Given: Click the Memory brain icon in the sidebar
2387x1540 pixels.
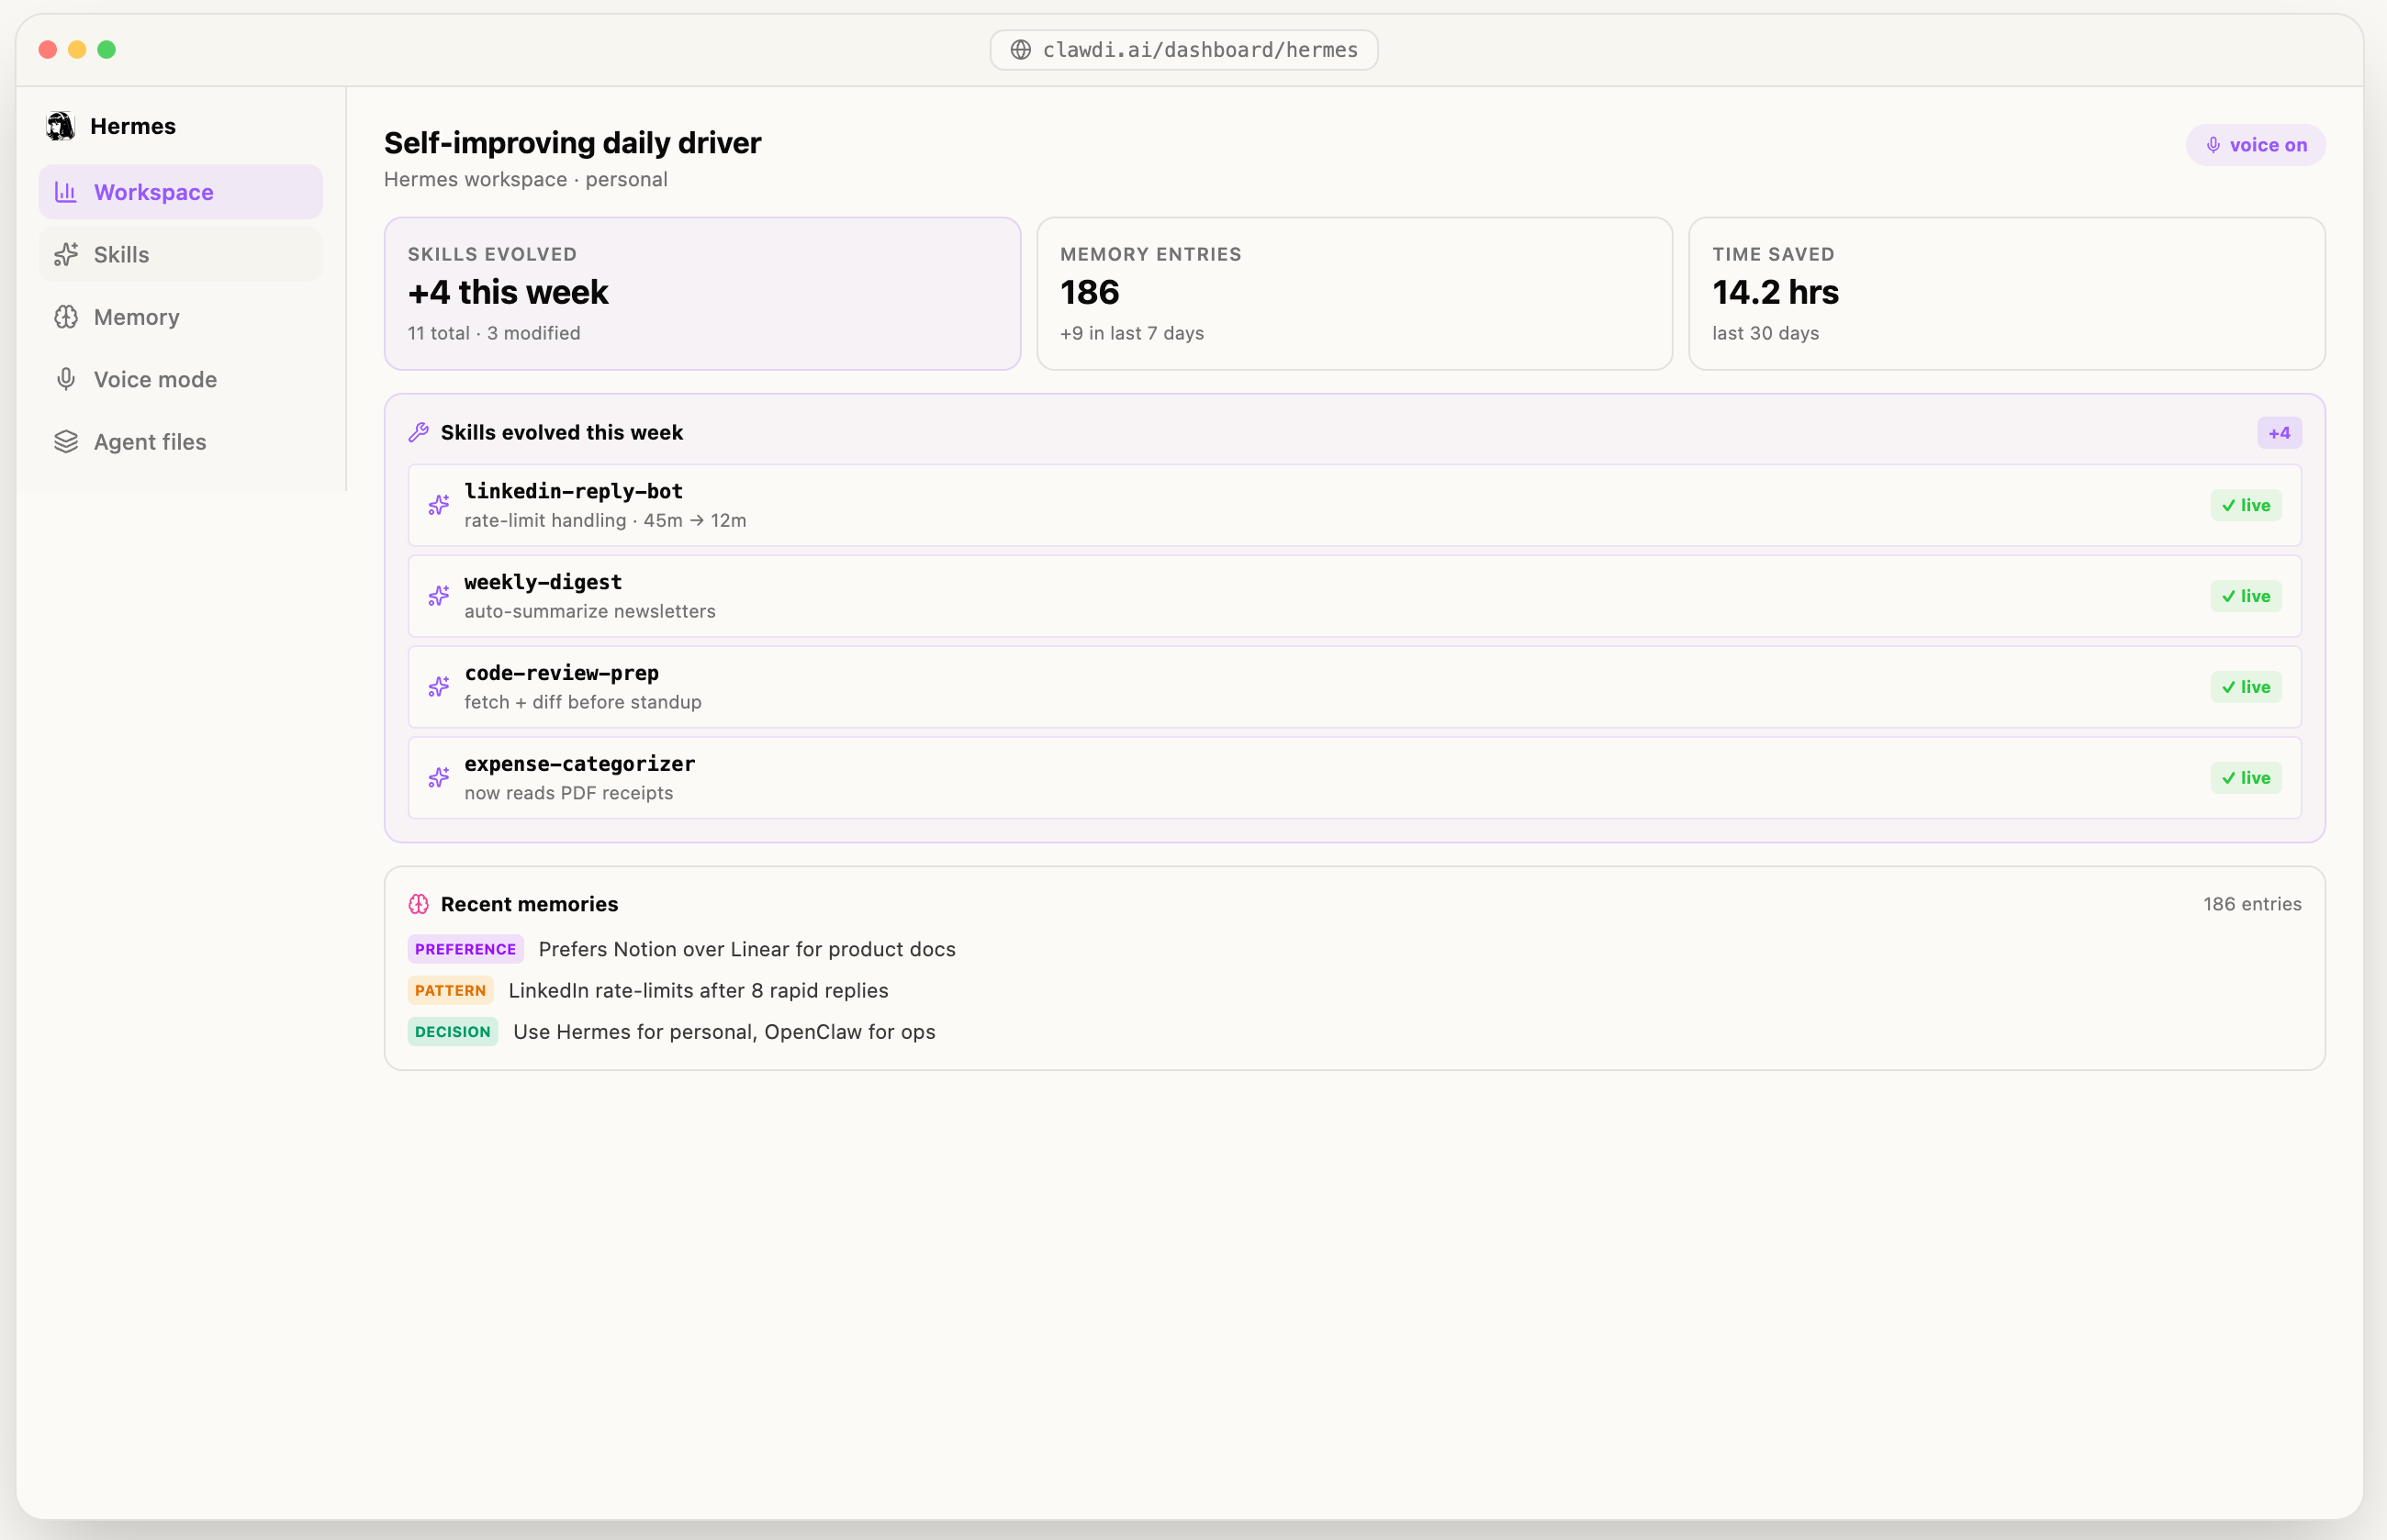Looking at the screenshot, I should pyautogui.click(x=66, y=317).
